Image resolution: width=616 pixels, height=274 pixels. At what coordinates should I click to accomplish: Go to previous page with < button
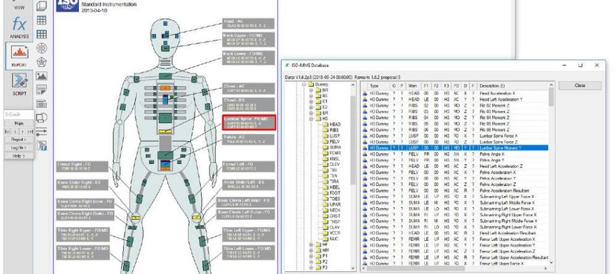point(15,131)
